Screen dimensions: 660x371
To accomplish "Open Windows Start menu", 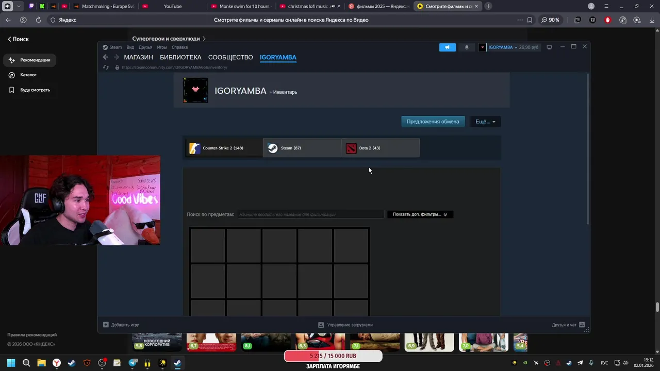I will (x=11, y=363).
